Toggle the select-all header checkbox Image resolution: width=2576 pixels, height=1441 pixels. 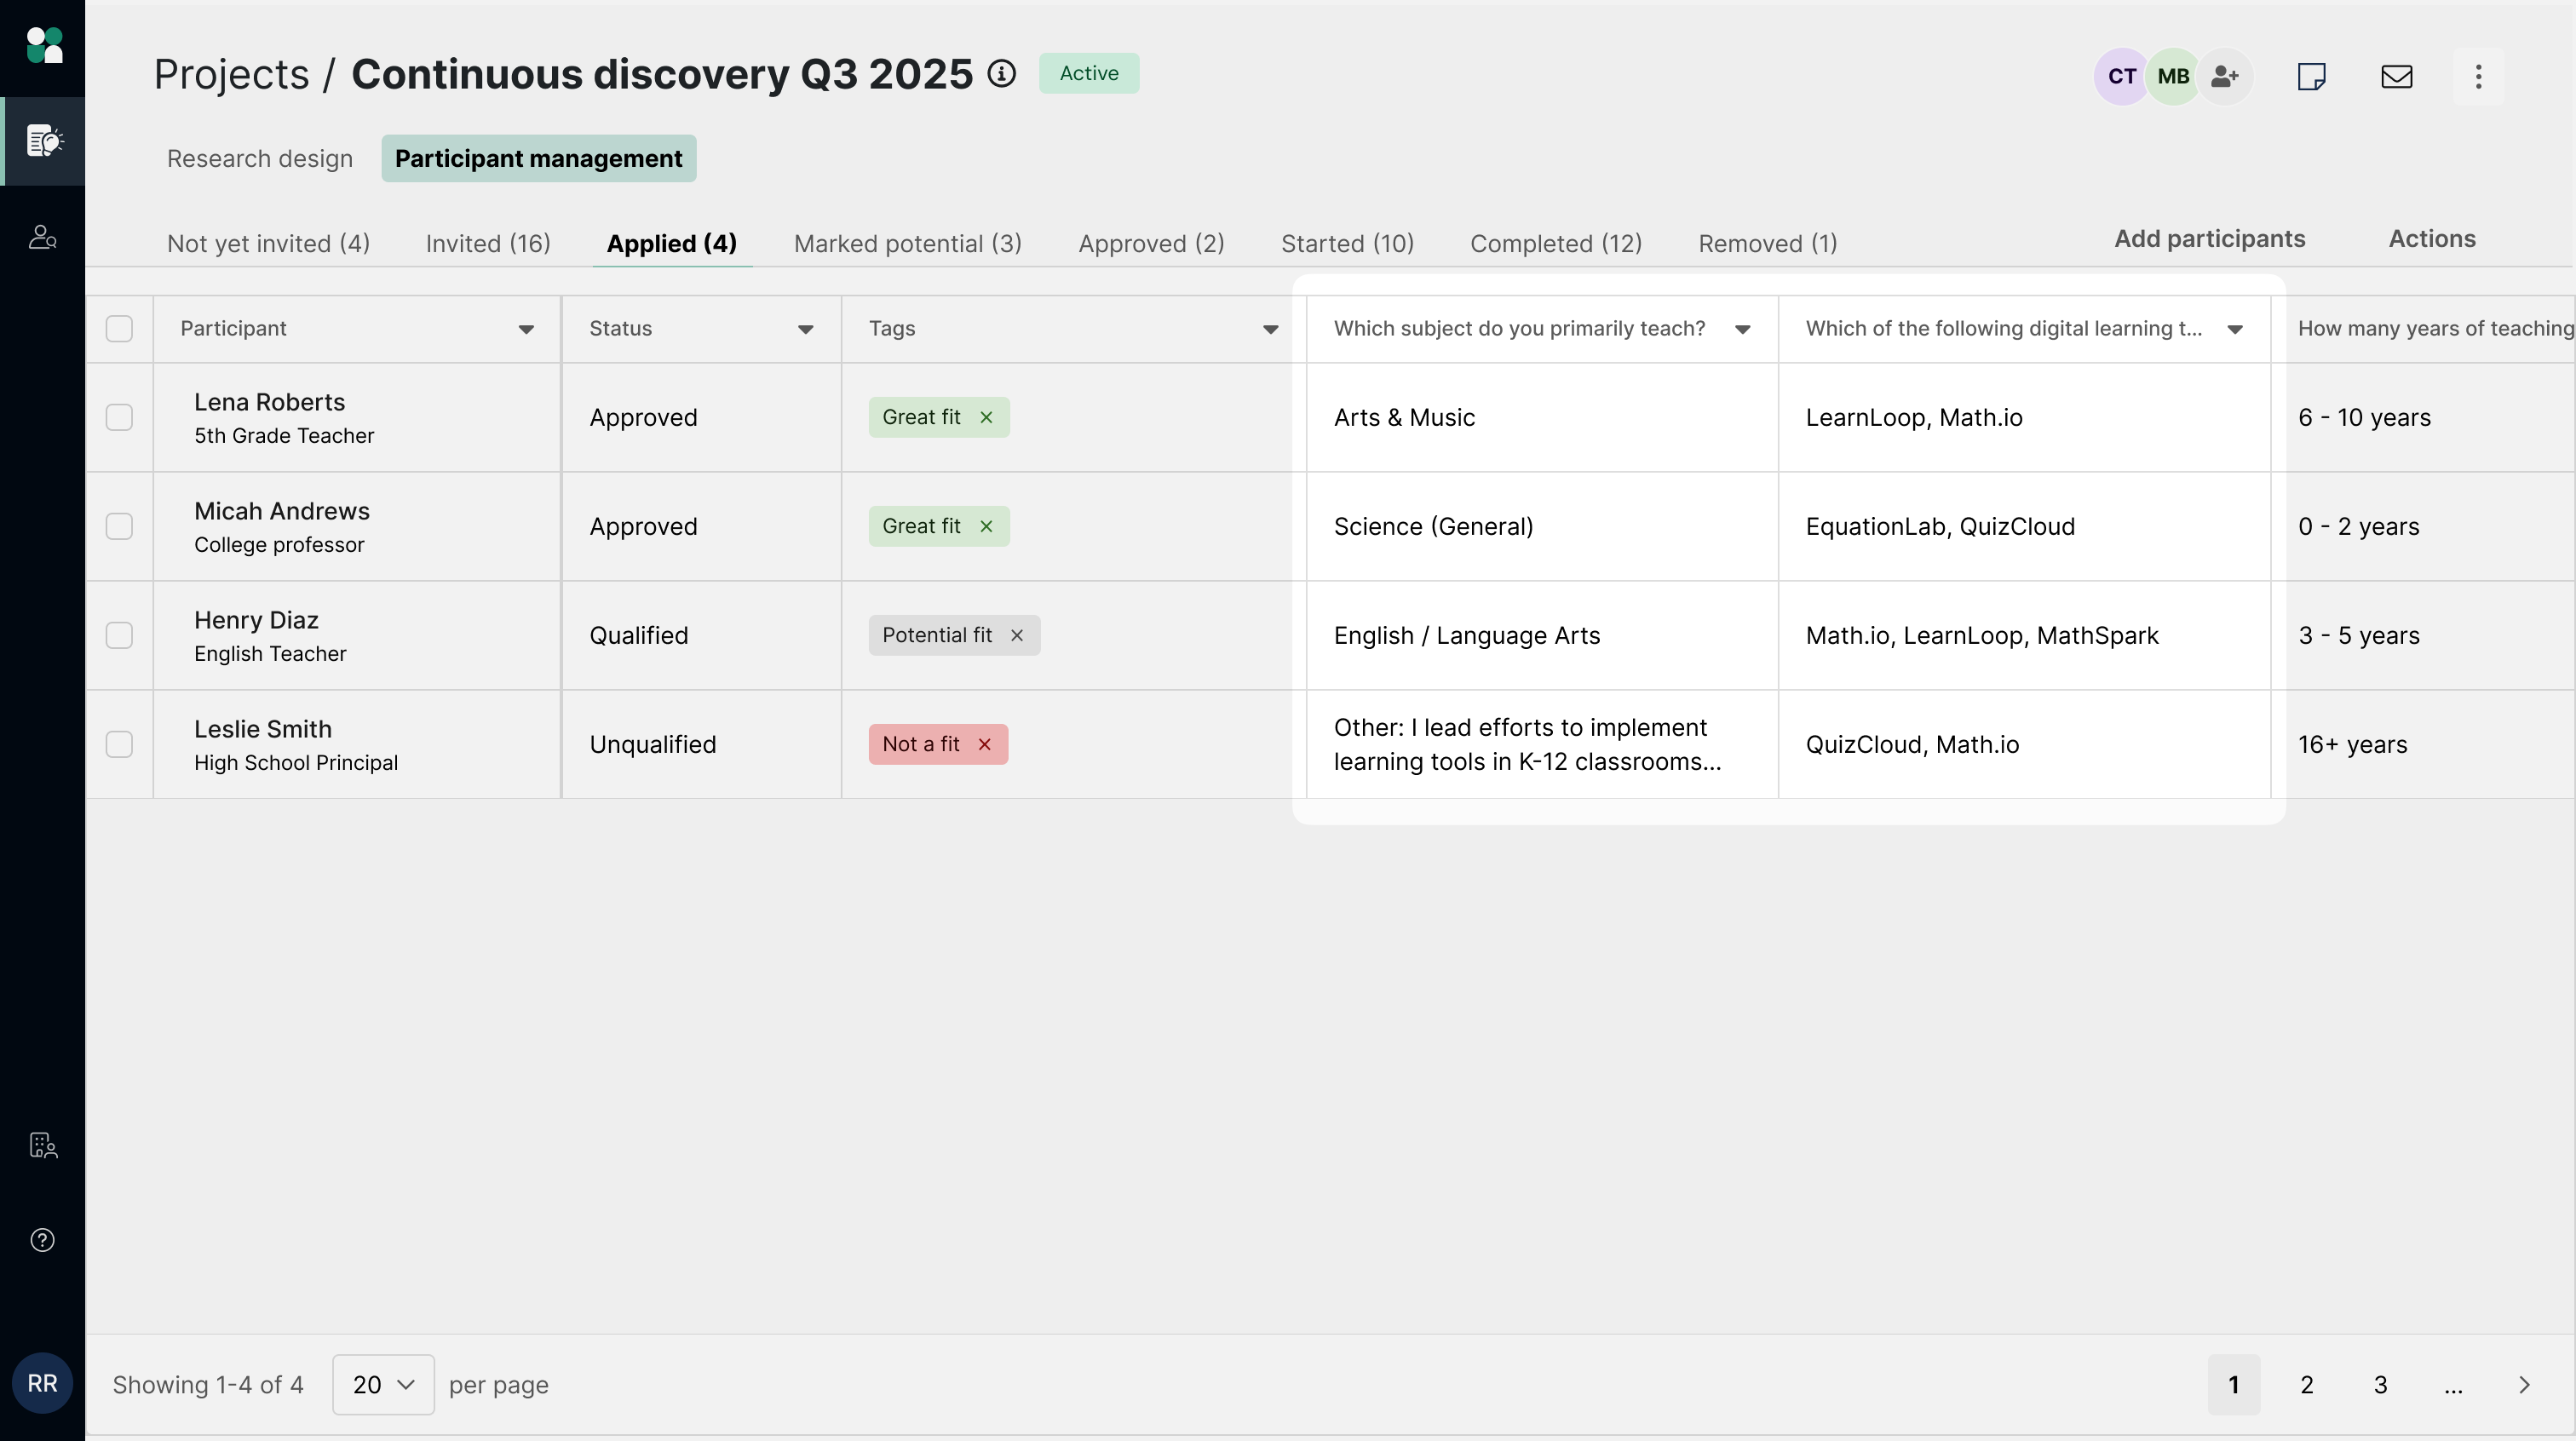(119, 328)
